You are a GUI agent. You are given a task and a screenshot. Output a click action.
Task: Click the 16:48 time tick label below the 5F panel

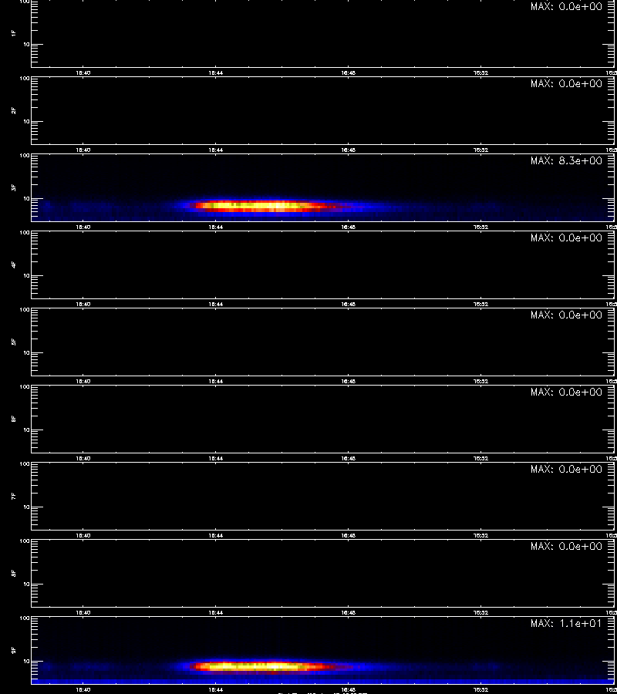(349, 382)
